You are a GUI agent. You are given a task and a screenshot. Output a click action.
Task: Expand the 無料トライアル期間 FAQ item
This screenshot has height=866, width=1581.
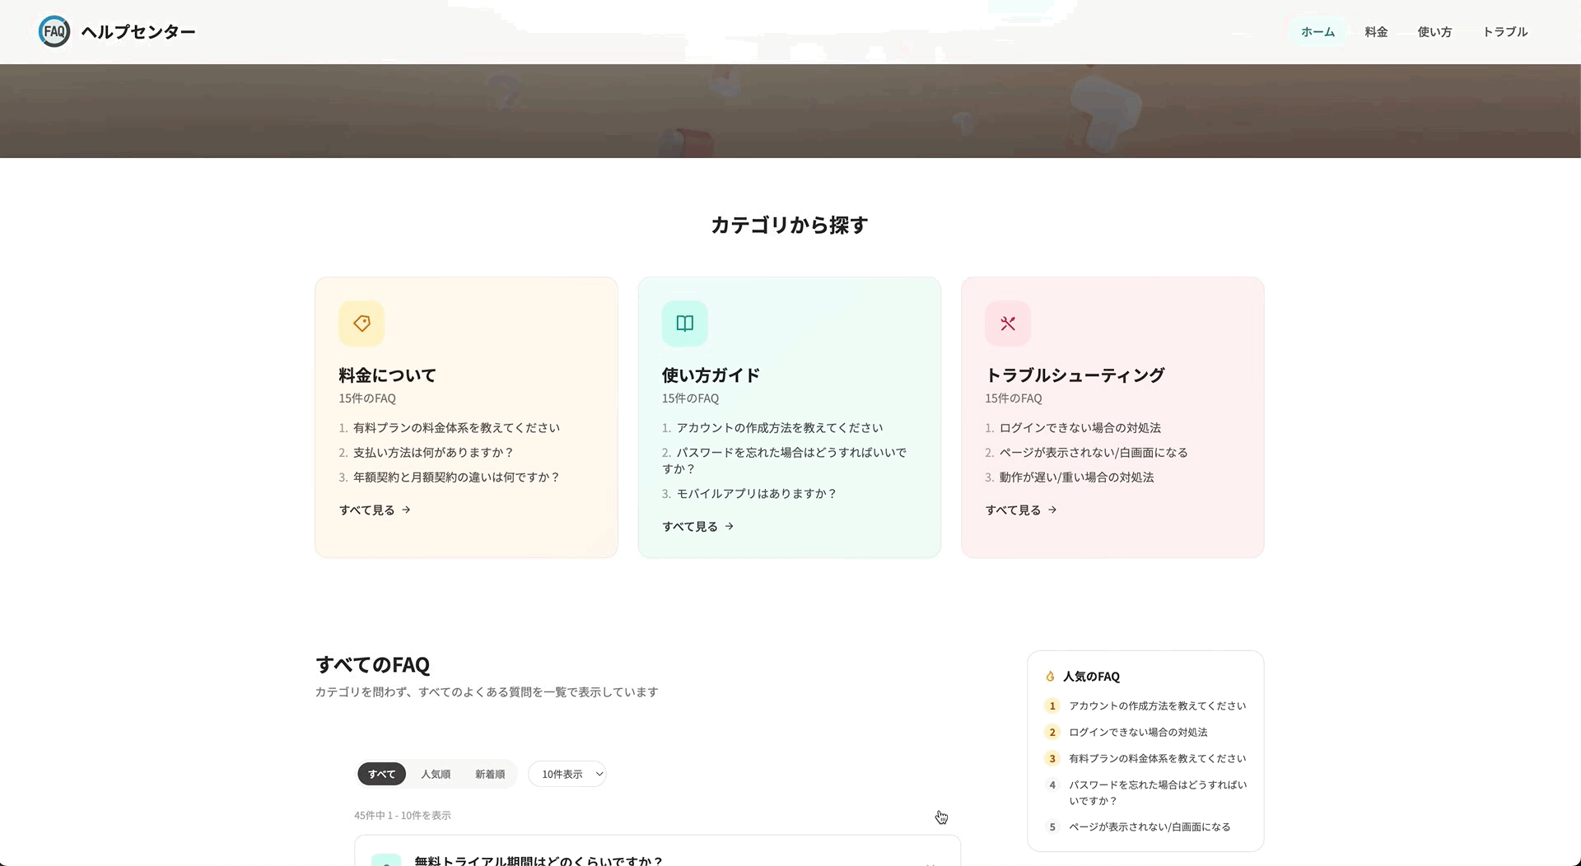point(657,856)
